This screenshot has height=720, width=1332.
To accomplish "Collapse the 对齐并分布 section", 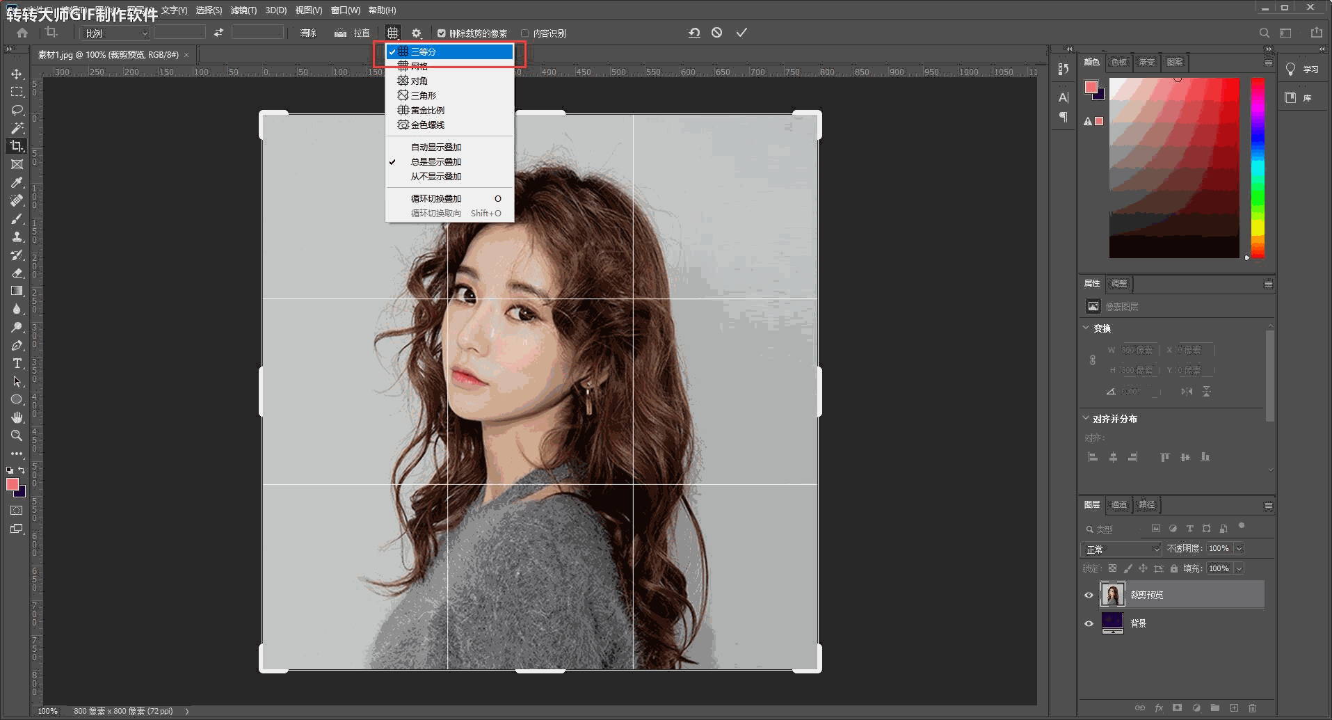I will click(x=1086, y=418).
